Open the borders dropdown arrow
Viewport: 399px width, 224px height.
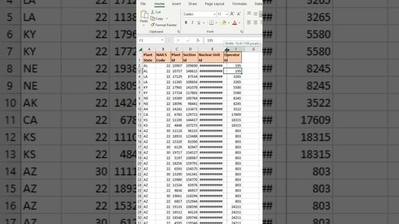coord(216,23)
